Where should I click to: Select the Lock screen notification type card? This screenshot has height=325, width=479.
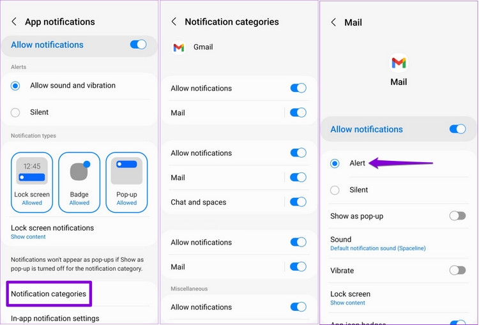[32, 183]
